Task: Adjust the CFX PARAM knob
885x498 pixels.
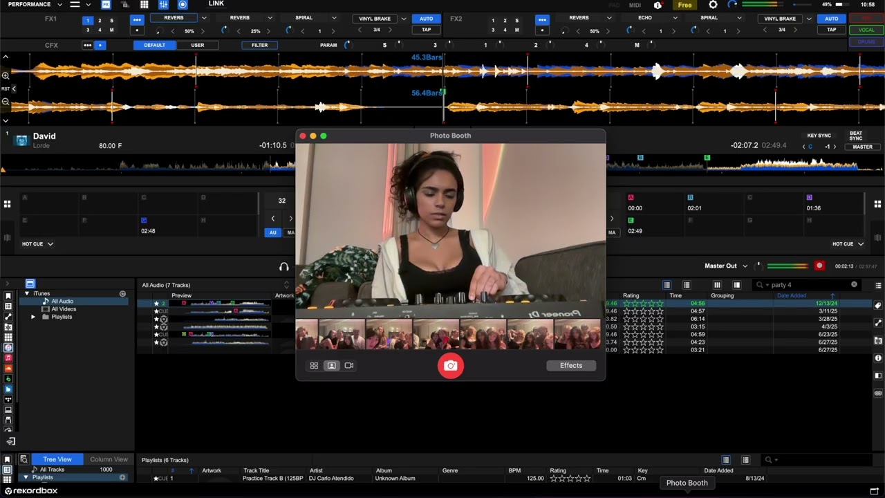Action: tap(348, 45)
